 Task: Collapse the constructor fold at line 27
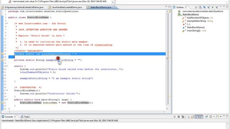tap(7, 90)
